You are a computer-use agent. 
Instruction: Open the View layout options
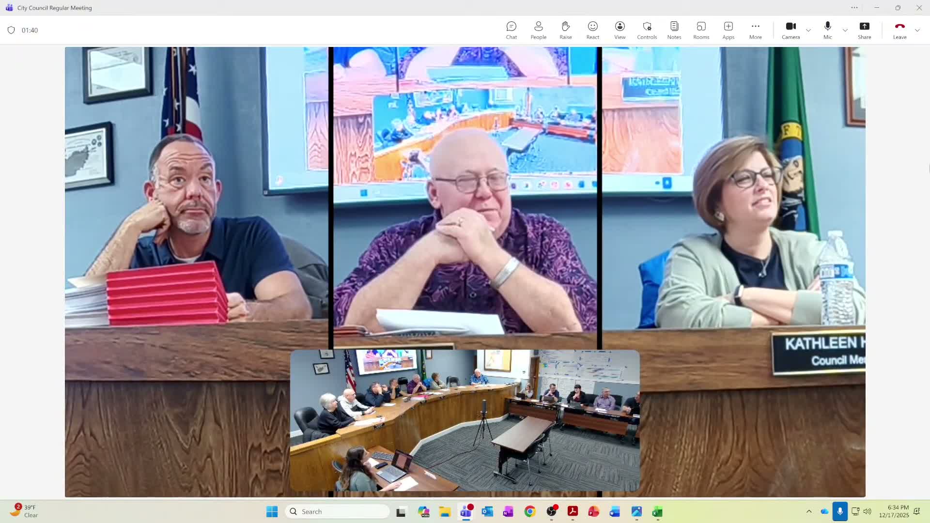(620, 30)
